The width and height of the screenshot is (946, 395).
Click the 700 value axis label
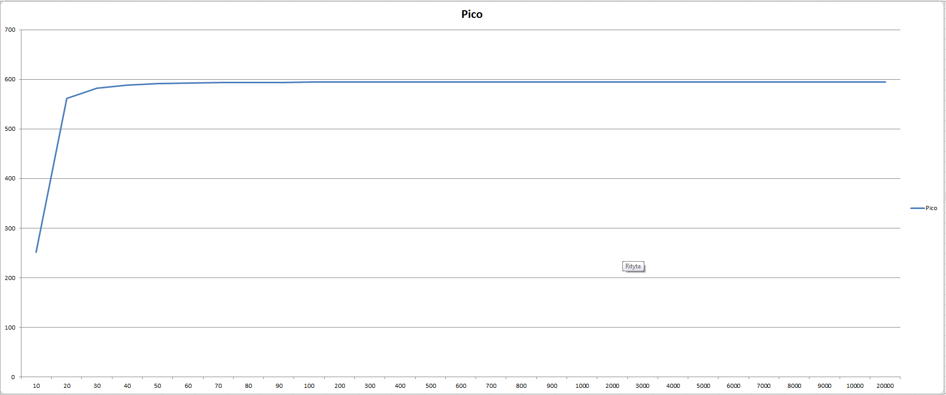(x=10, y=30)
